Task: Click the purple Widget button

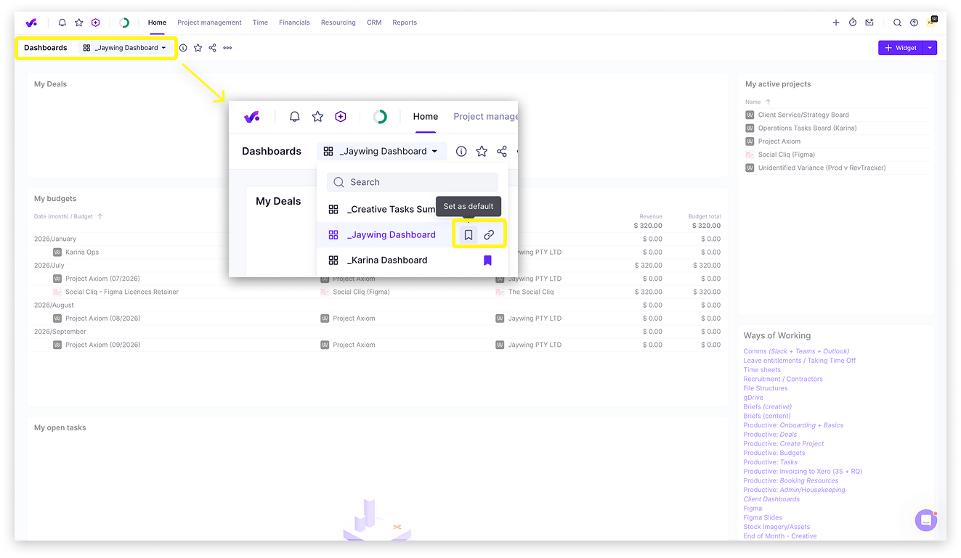Action: (901, 48)
